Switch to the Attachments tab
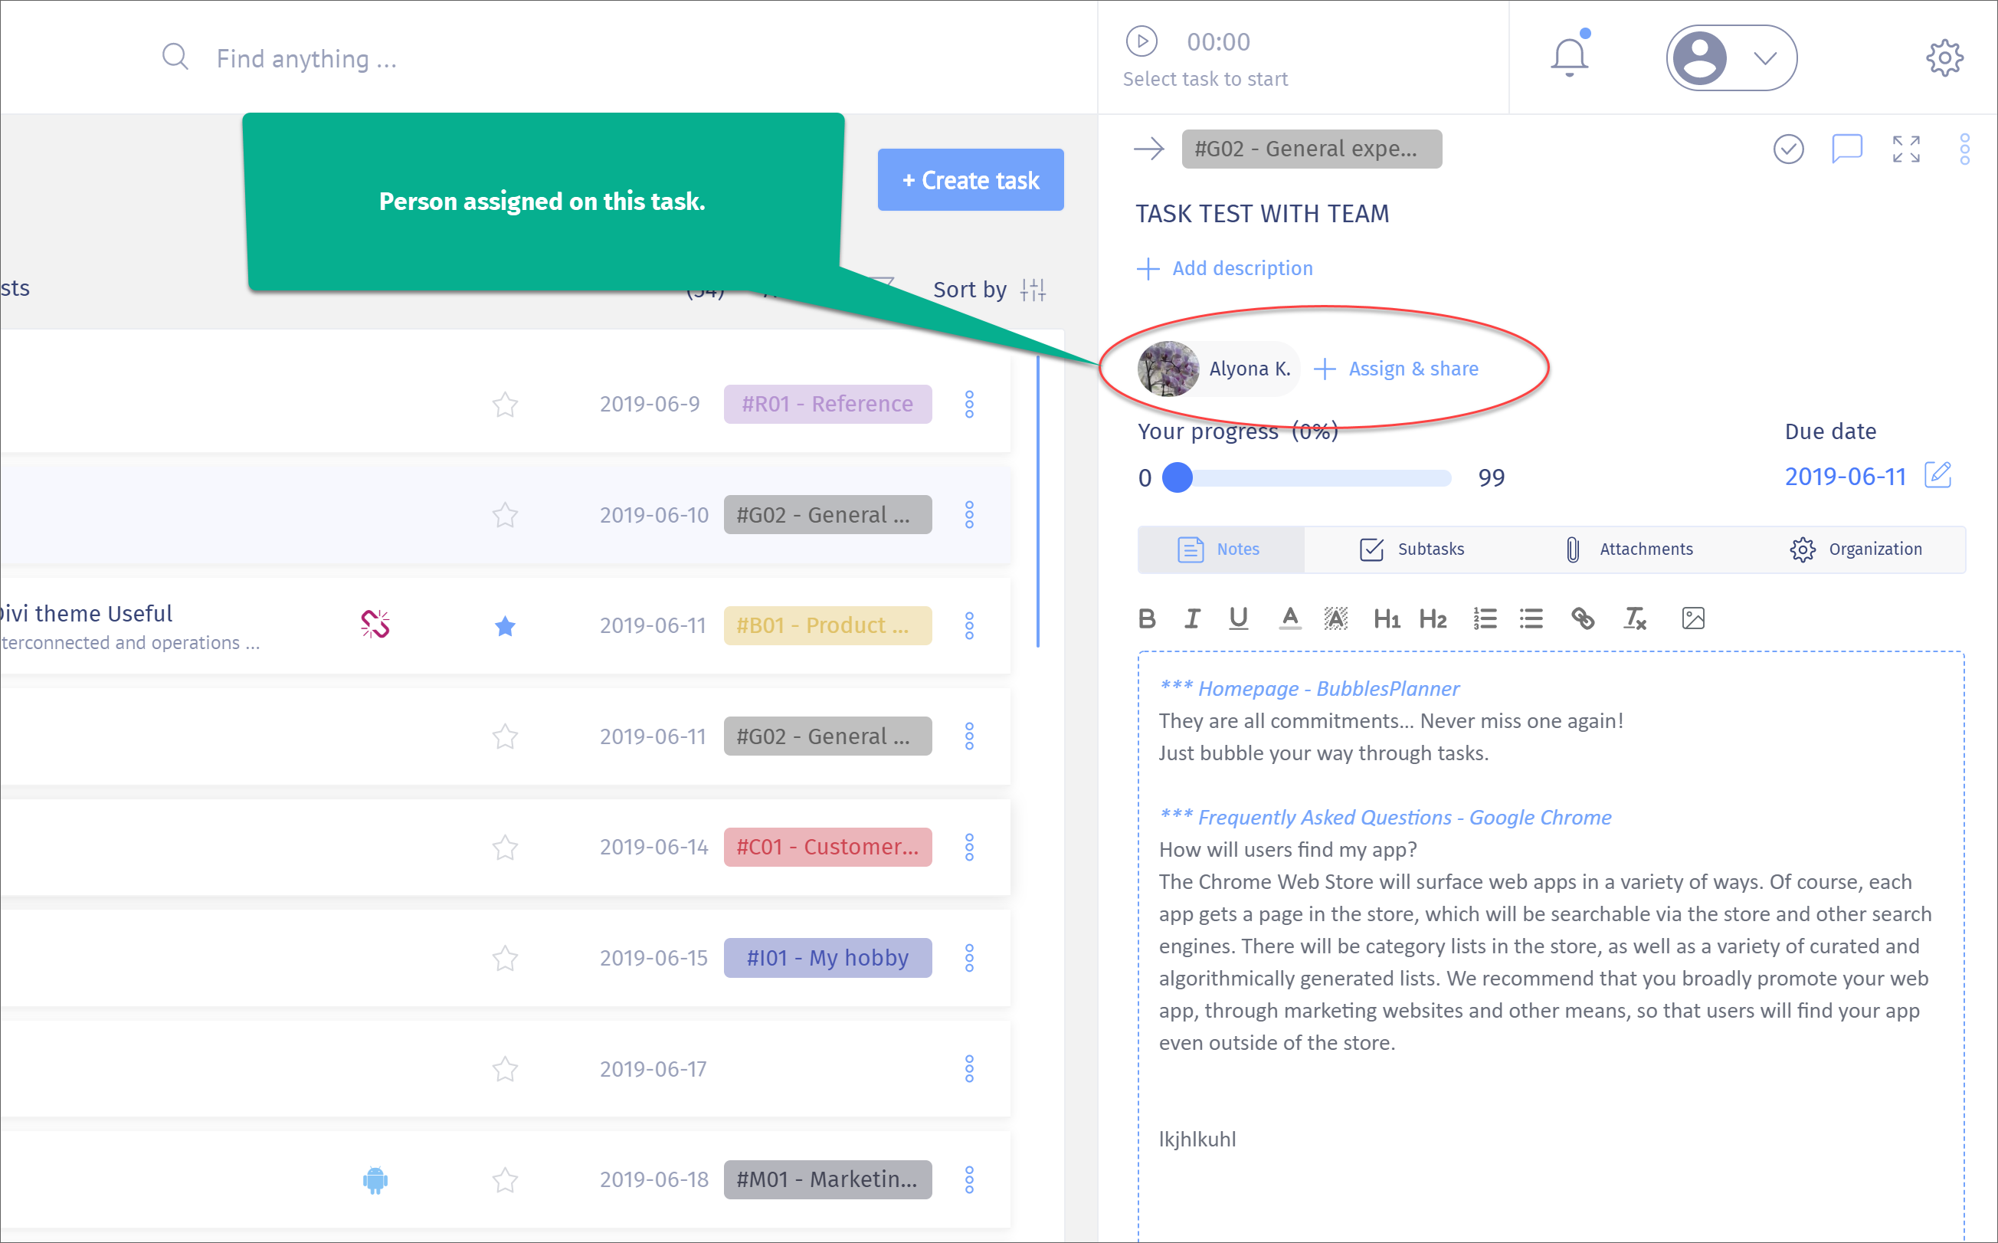 (x=1629, y=549)
